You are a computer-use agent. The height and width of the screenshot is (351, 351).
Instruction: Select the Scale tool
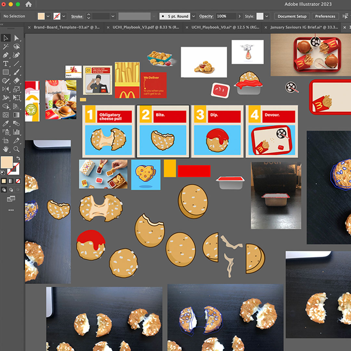(17, 89)
